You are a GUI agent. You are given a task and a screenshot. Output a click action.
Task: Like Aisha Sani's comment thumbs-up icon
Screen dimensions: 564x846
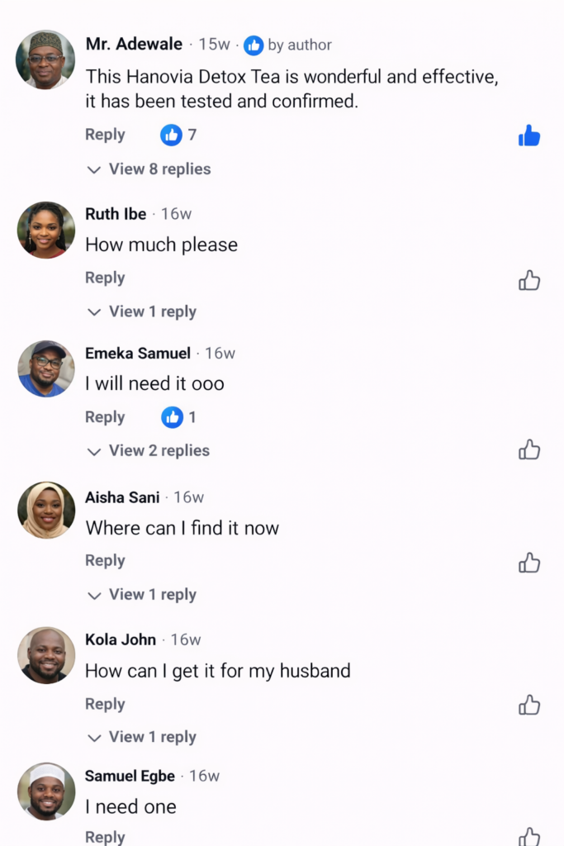click(x=529, y=563)
